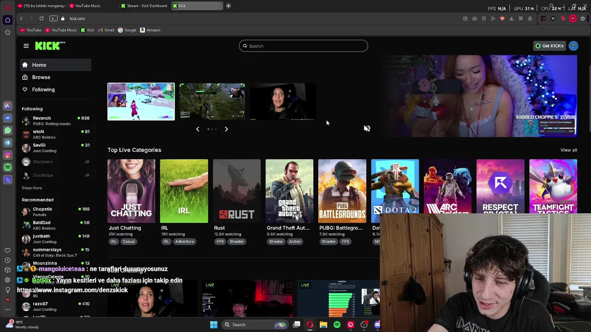This screenshot has width=591, height=332.
Task: Open Opera sidebar history clock icon
Action: tap(7, 260)
